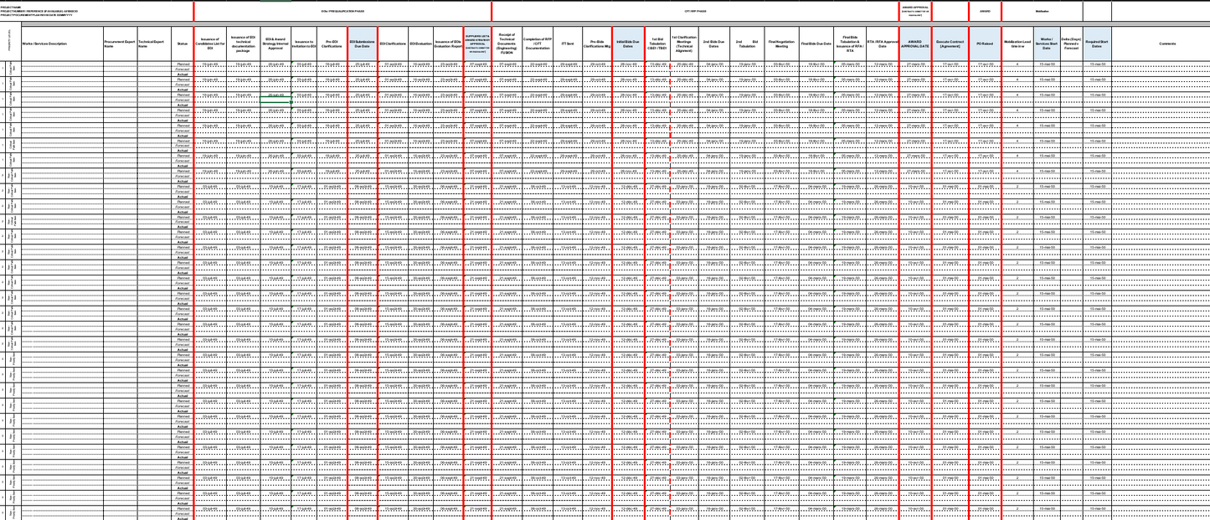
Task: Click the 'Status' column header cell
Action: [182, 44]
